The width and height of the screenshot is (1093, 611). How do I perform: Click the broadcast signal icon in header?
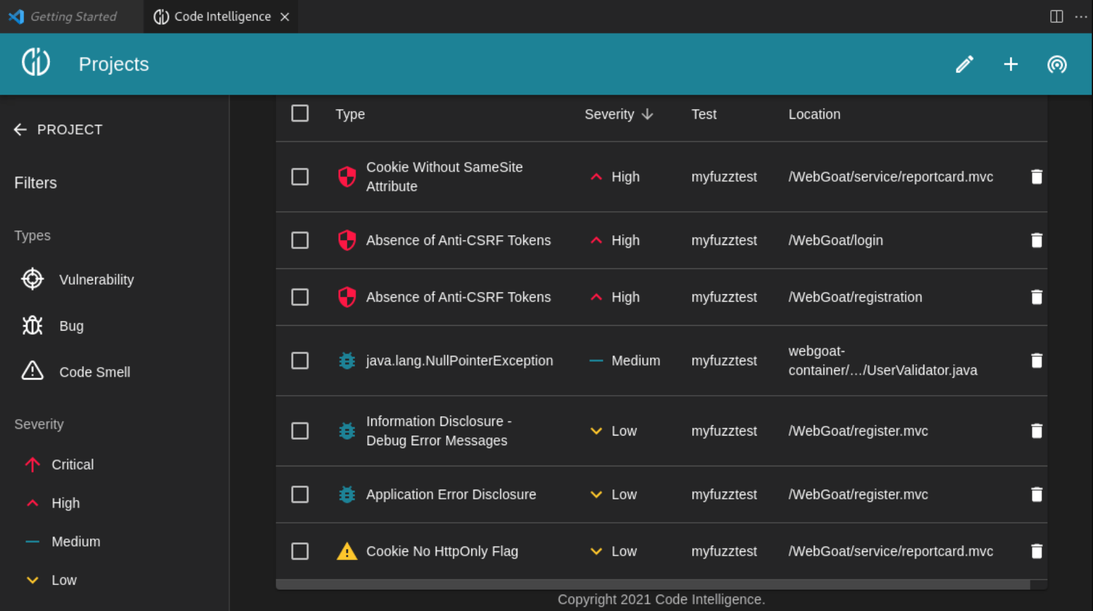click(x=1057, y=64)
